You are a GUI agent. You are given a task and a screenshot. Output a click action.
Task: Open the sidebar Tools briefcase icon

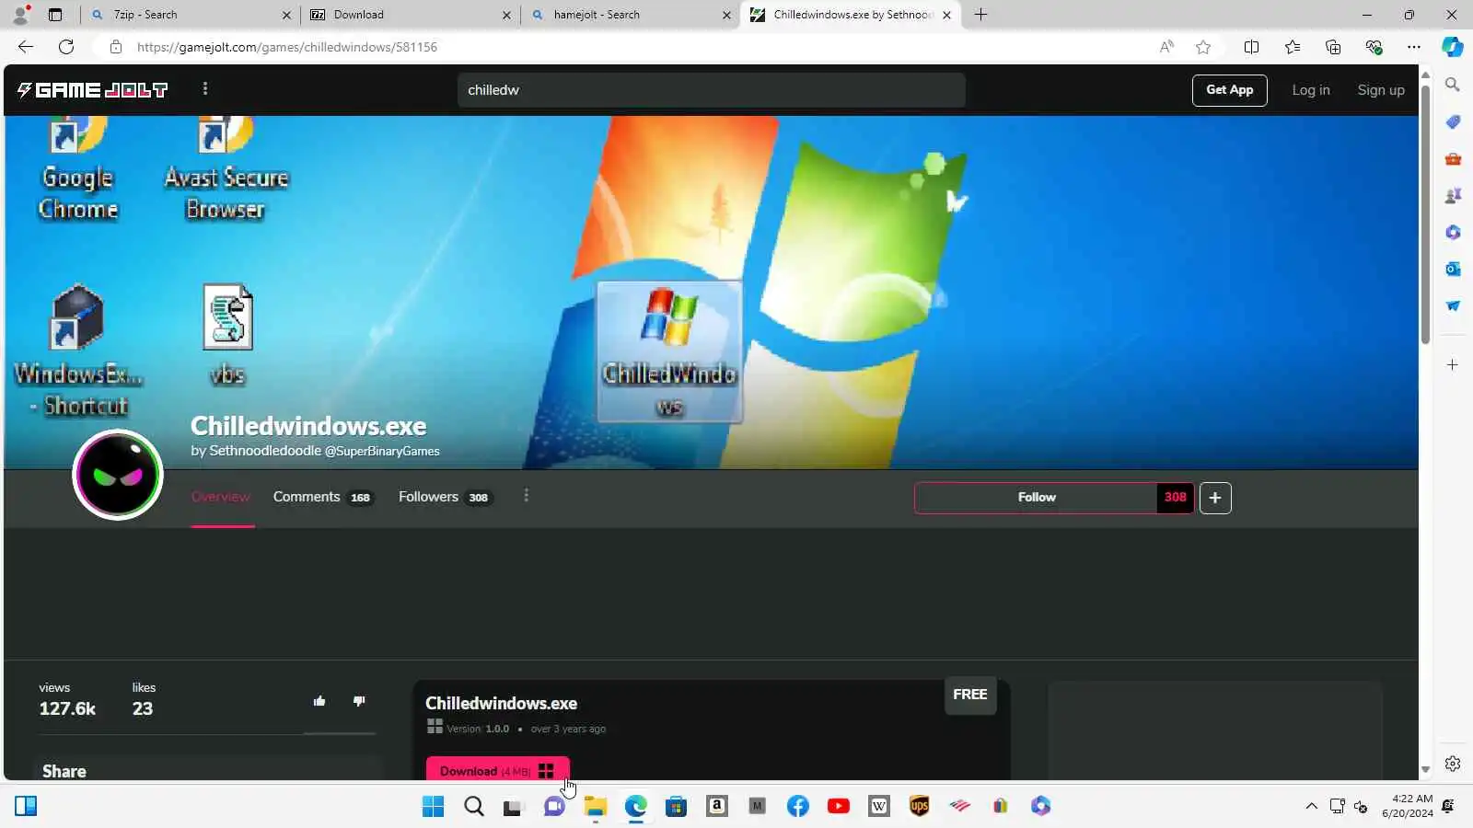click(1453, 158)
